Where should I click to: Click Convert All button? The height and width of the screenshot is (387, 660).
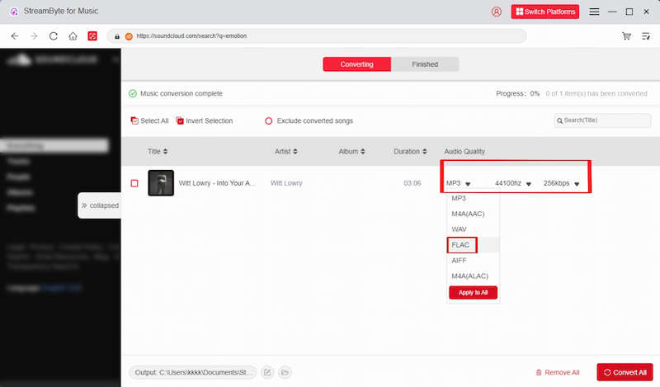(x=625, y=372)
